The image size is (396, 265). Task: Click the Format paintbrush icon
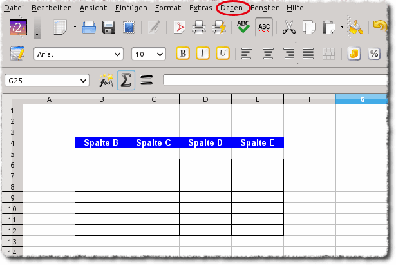356,27
